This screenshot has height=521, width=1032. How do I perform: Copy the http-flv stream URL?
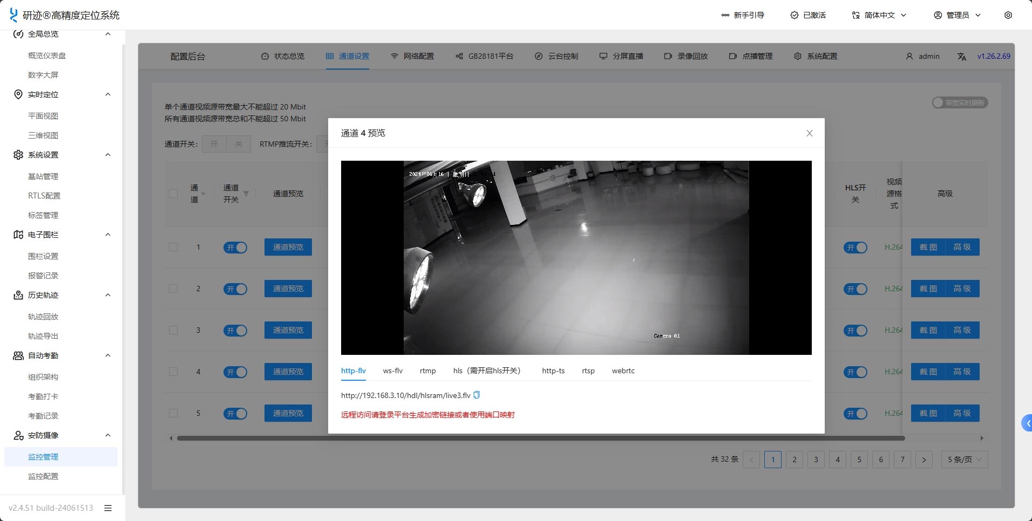pyautogui.click(x=477, y=395)
